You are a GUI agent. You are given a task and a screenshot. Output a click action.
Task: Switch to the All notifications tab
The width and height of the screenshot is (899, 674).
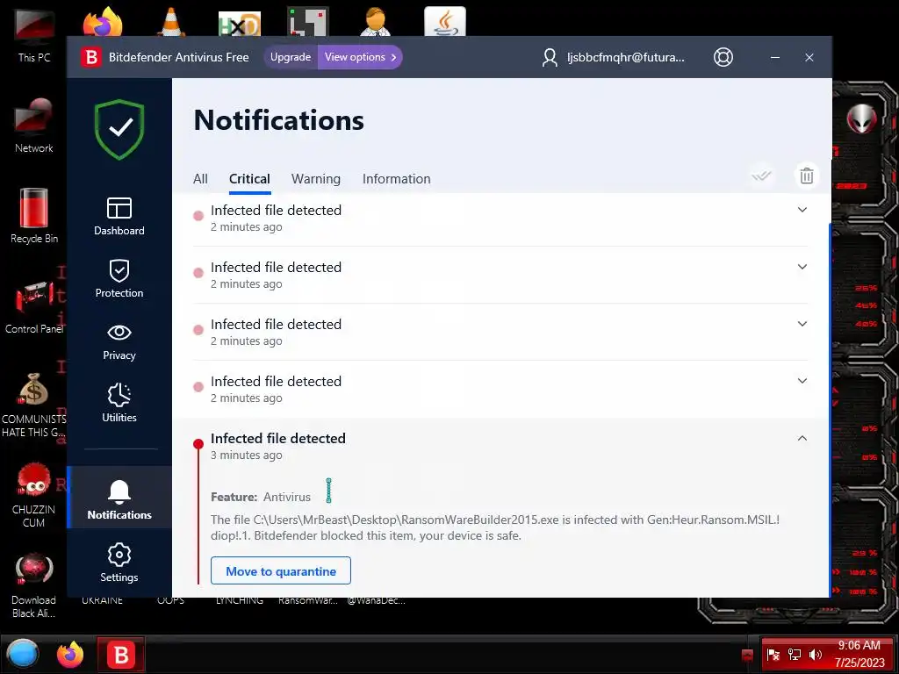[x=200, y=179]
